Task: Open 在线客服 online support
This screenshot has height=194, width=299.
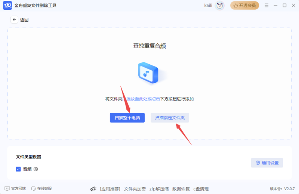Action: tap(41, 188)
